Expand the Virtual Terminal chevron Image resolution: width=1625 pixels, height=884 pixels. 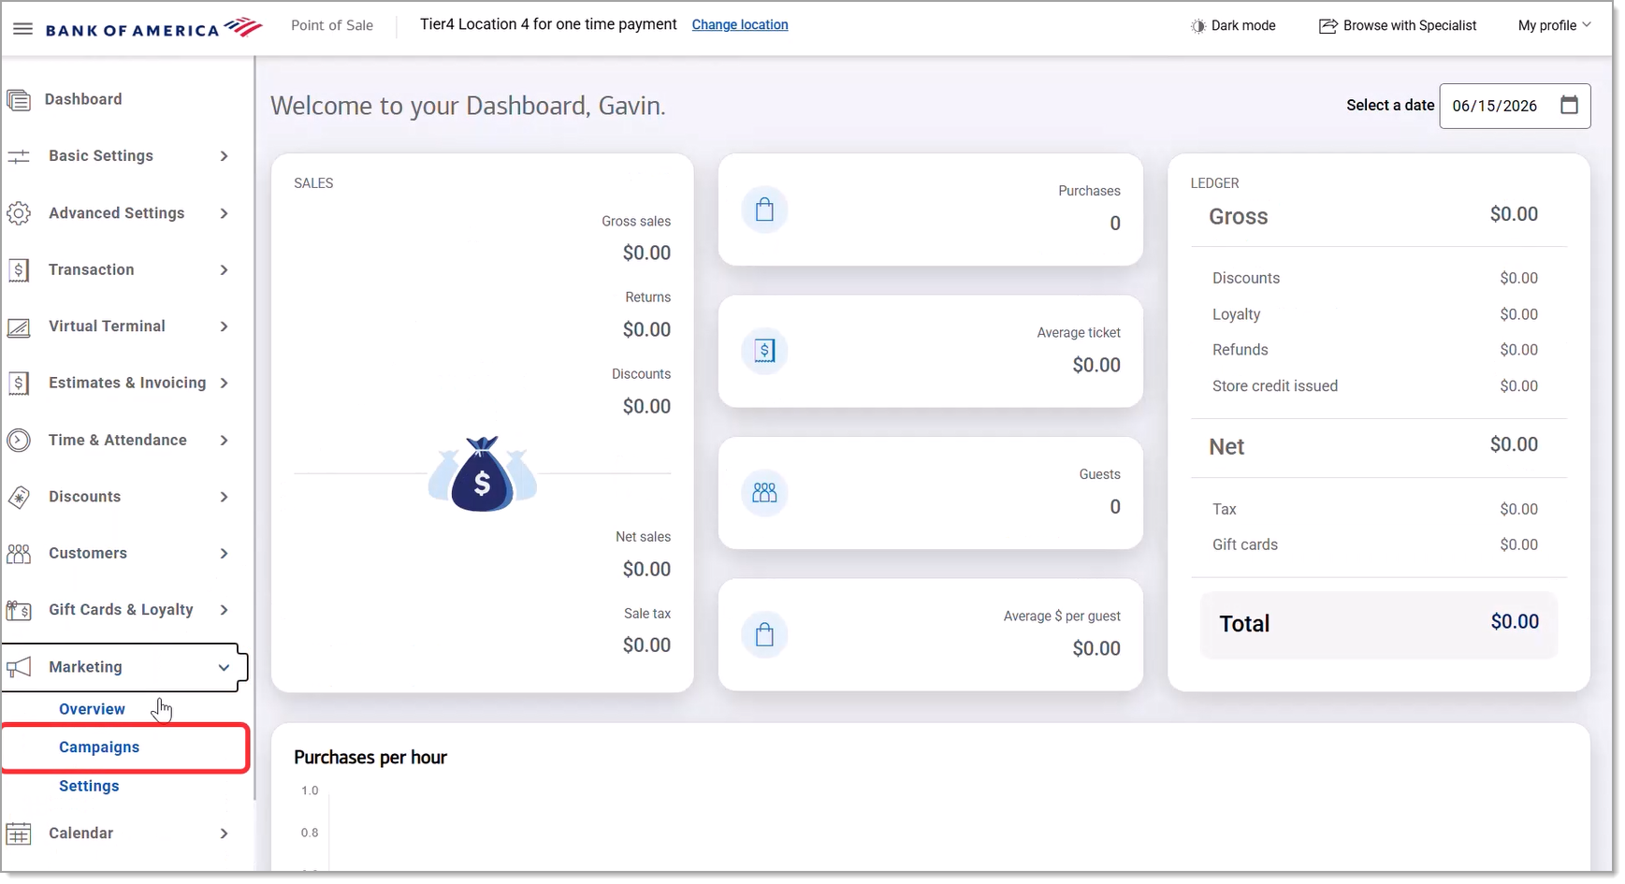pos(224,326)
